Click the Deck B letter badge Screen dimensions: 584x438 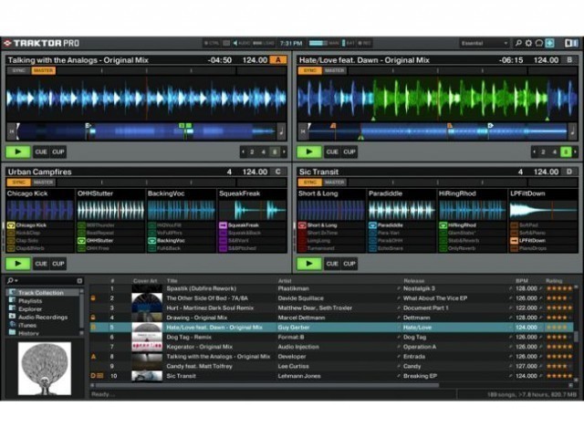pyautogui.click(x=569, y=60)
